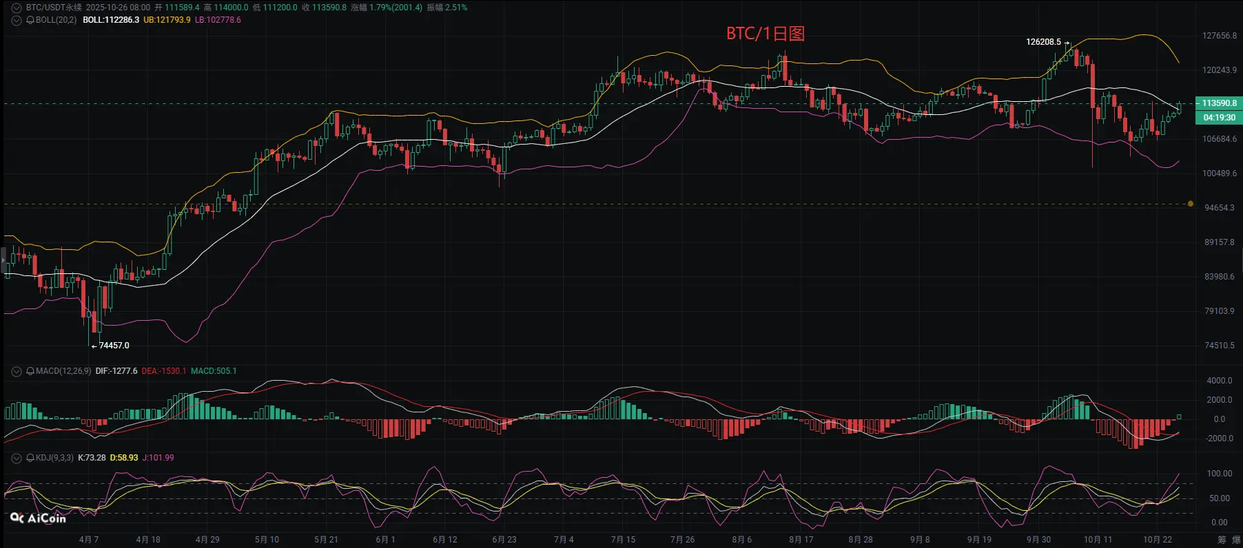The height and width of the screenshot is (548, 1243).
Task: Click the change percentage 1.79%(2001.4)
Action: coord(396,8)
